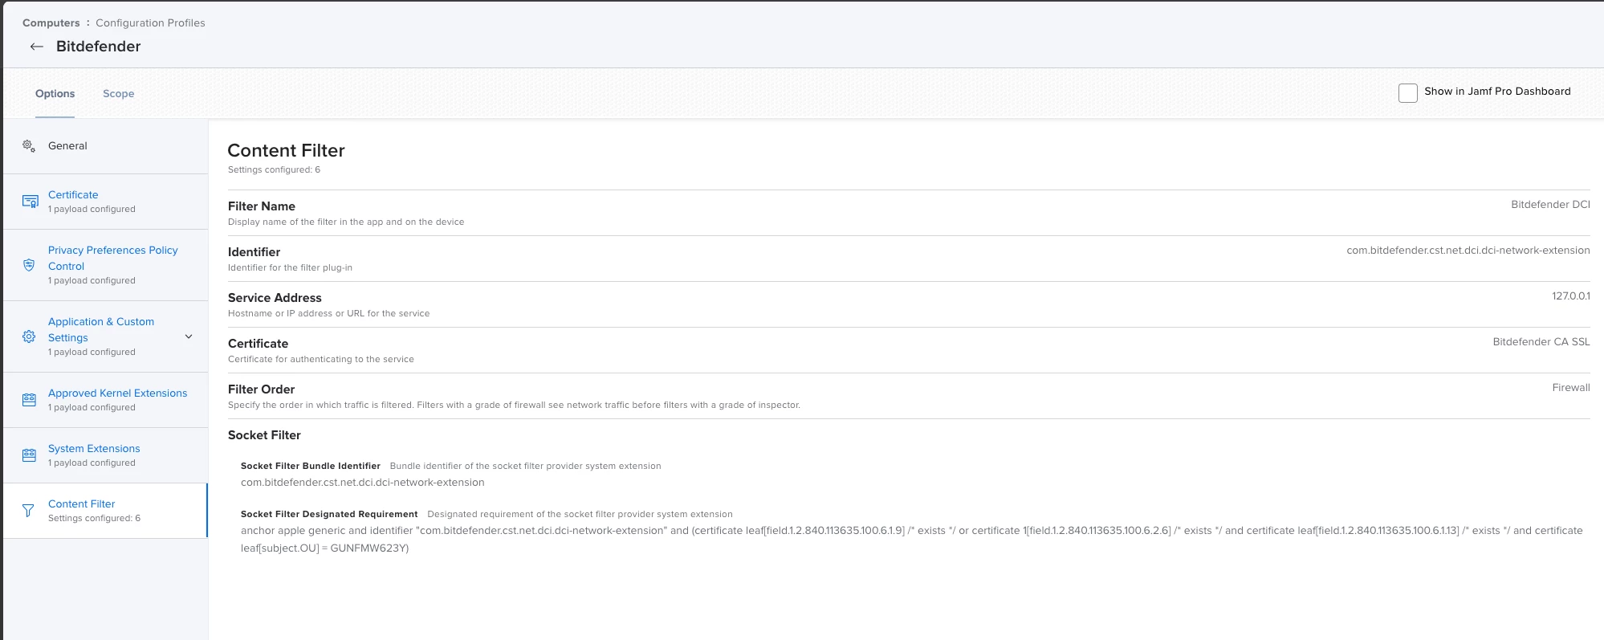
Task: Click the Socket Filter Bundle Identifier value
Action: pyautogui.click(x=362, y=483)
